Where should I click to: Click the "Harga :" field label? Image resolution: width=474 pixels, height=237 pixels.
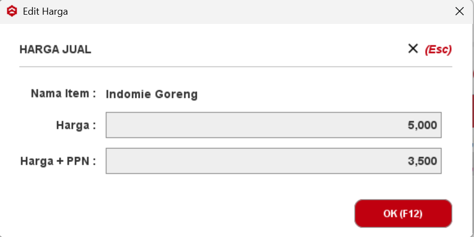pos(76,126)
